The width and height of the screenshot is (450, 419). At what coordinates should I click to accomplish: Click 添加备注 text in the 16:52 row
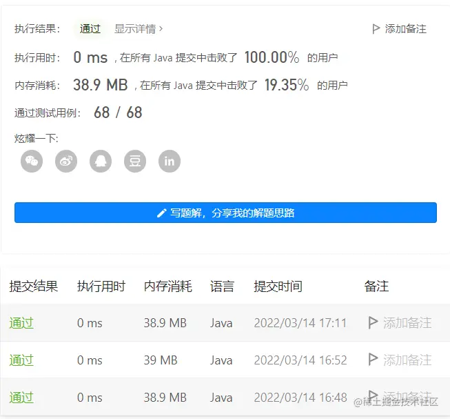click(407, 360)
